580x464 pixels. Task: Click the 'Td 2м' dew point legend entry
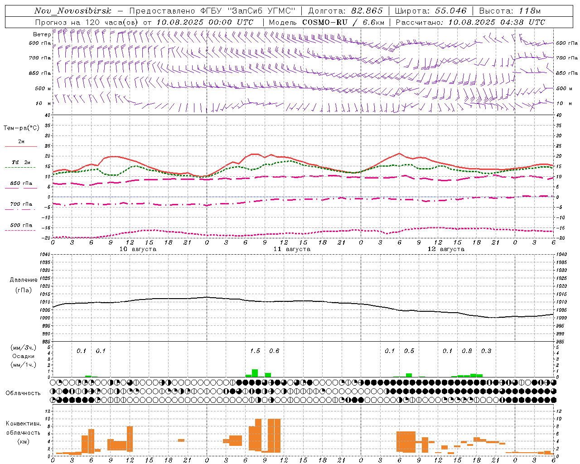(21, 162)
